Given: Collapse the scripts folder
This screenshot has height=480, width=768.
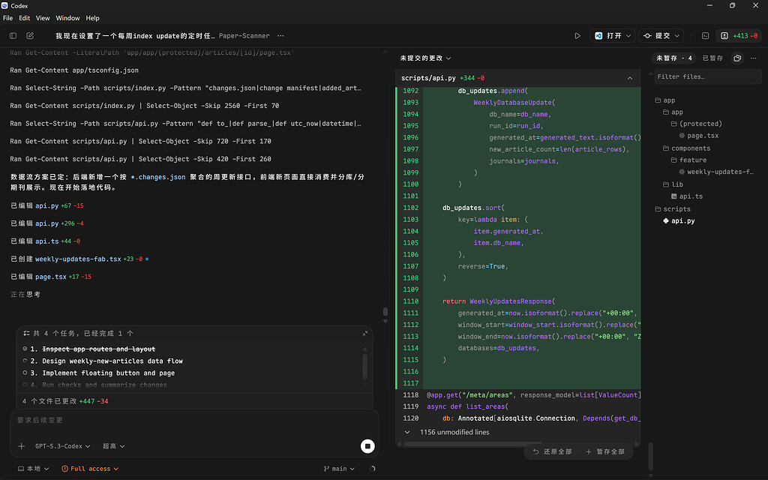Looking at the screenshot, I should pyautogui.click(x=673, y=209).
